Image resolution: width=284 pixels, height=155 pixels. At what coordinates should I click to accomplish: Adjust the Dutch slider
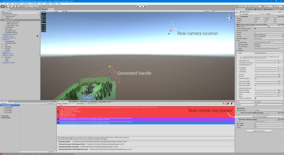coord(266,48)
